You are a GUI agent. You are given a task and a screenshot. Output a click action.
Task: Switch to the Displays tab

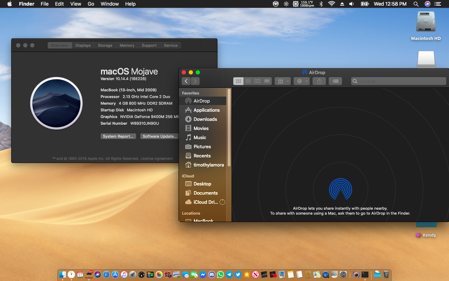click(83, 45)
